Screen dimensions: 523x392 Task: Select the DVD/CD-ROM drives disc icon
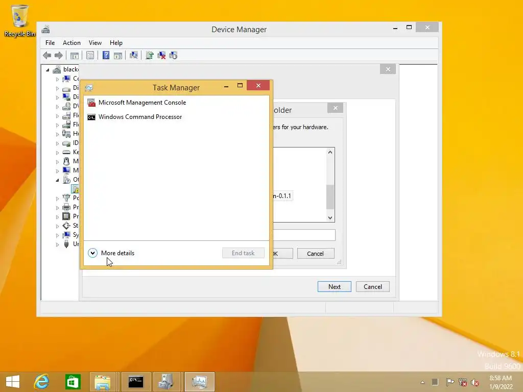coord(66,106)
